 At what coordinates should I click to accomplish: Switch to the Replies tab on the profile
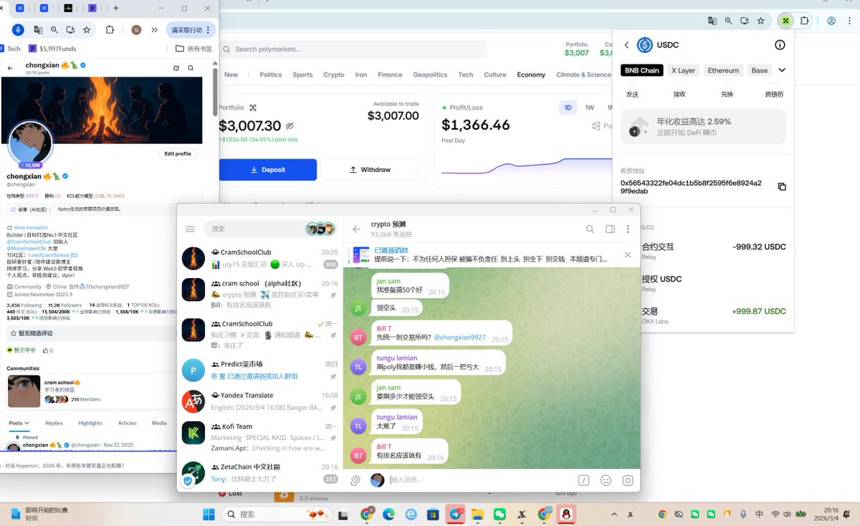(x=54, y=424)
